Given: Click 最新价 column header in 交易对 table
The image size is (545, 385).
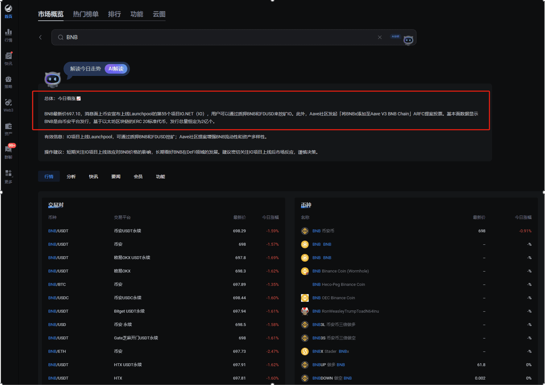Looking at the screenshot, I should (x=240, y=218).
